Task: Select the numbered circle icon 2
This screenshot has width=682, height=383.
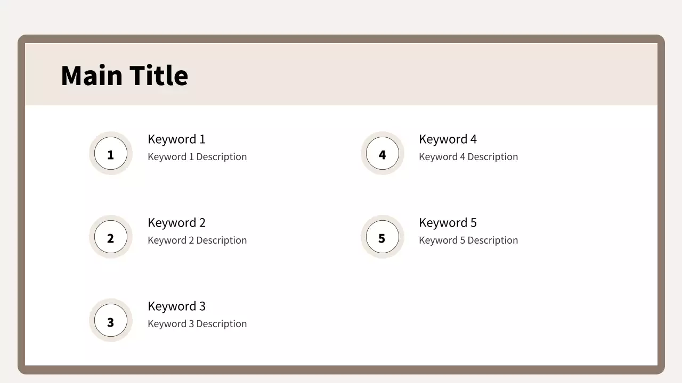Action: pos(111,237)
